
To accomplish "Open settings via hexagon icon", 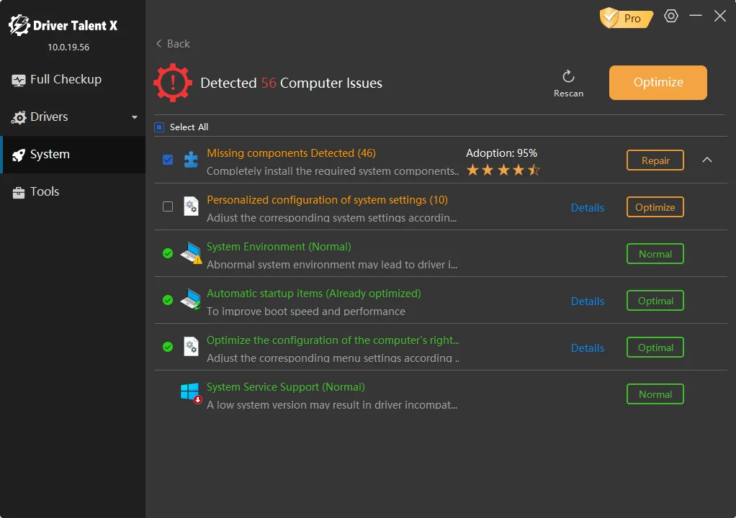I will [x=671, y=16].
